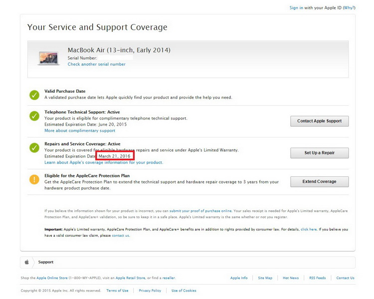Open Use of Cookies link
Image resolution: width=374 pixels, height=299 pixels.
[x=184, y=291]
